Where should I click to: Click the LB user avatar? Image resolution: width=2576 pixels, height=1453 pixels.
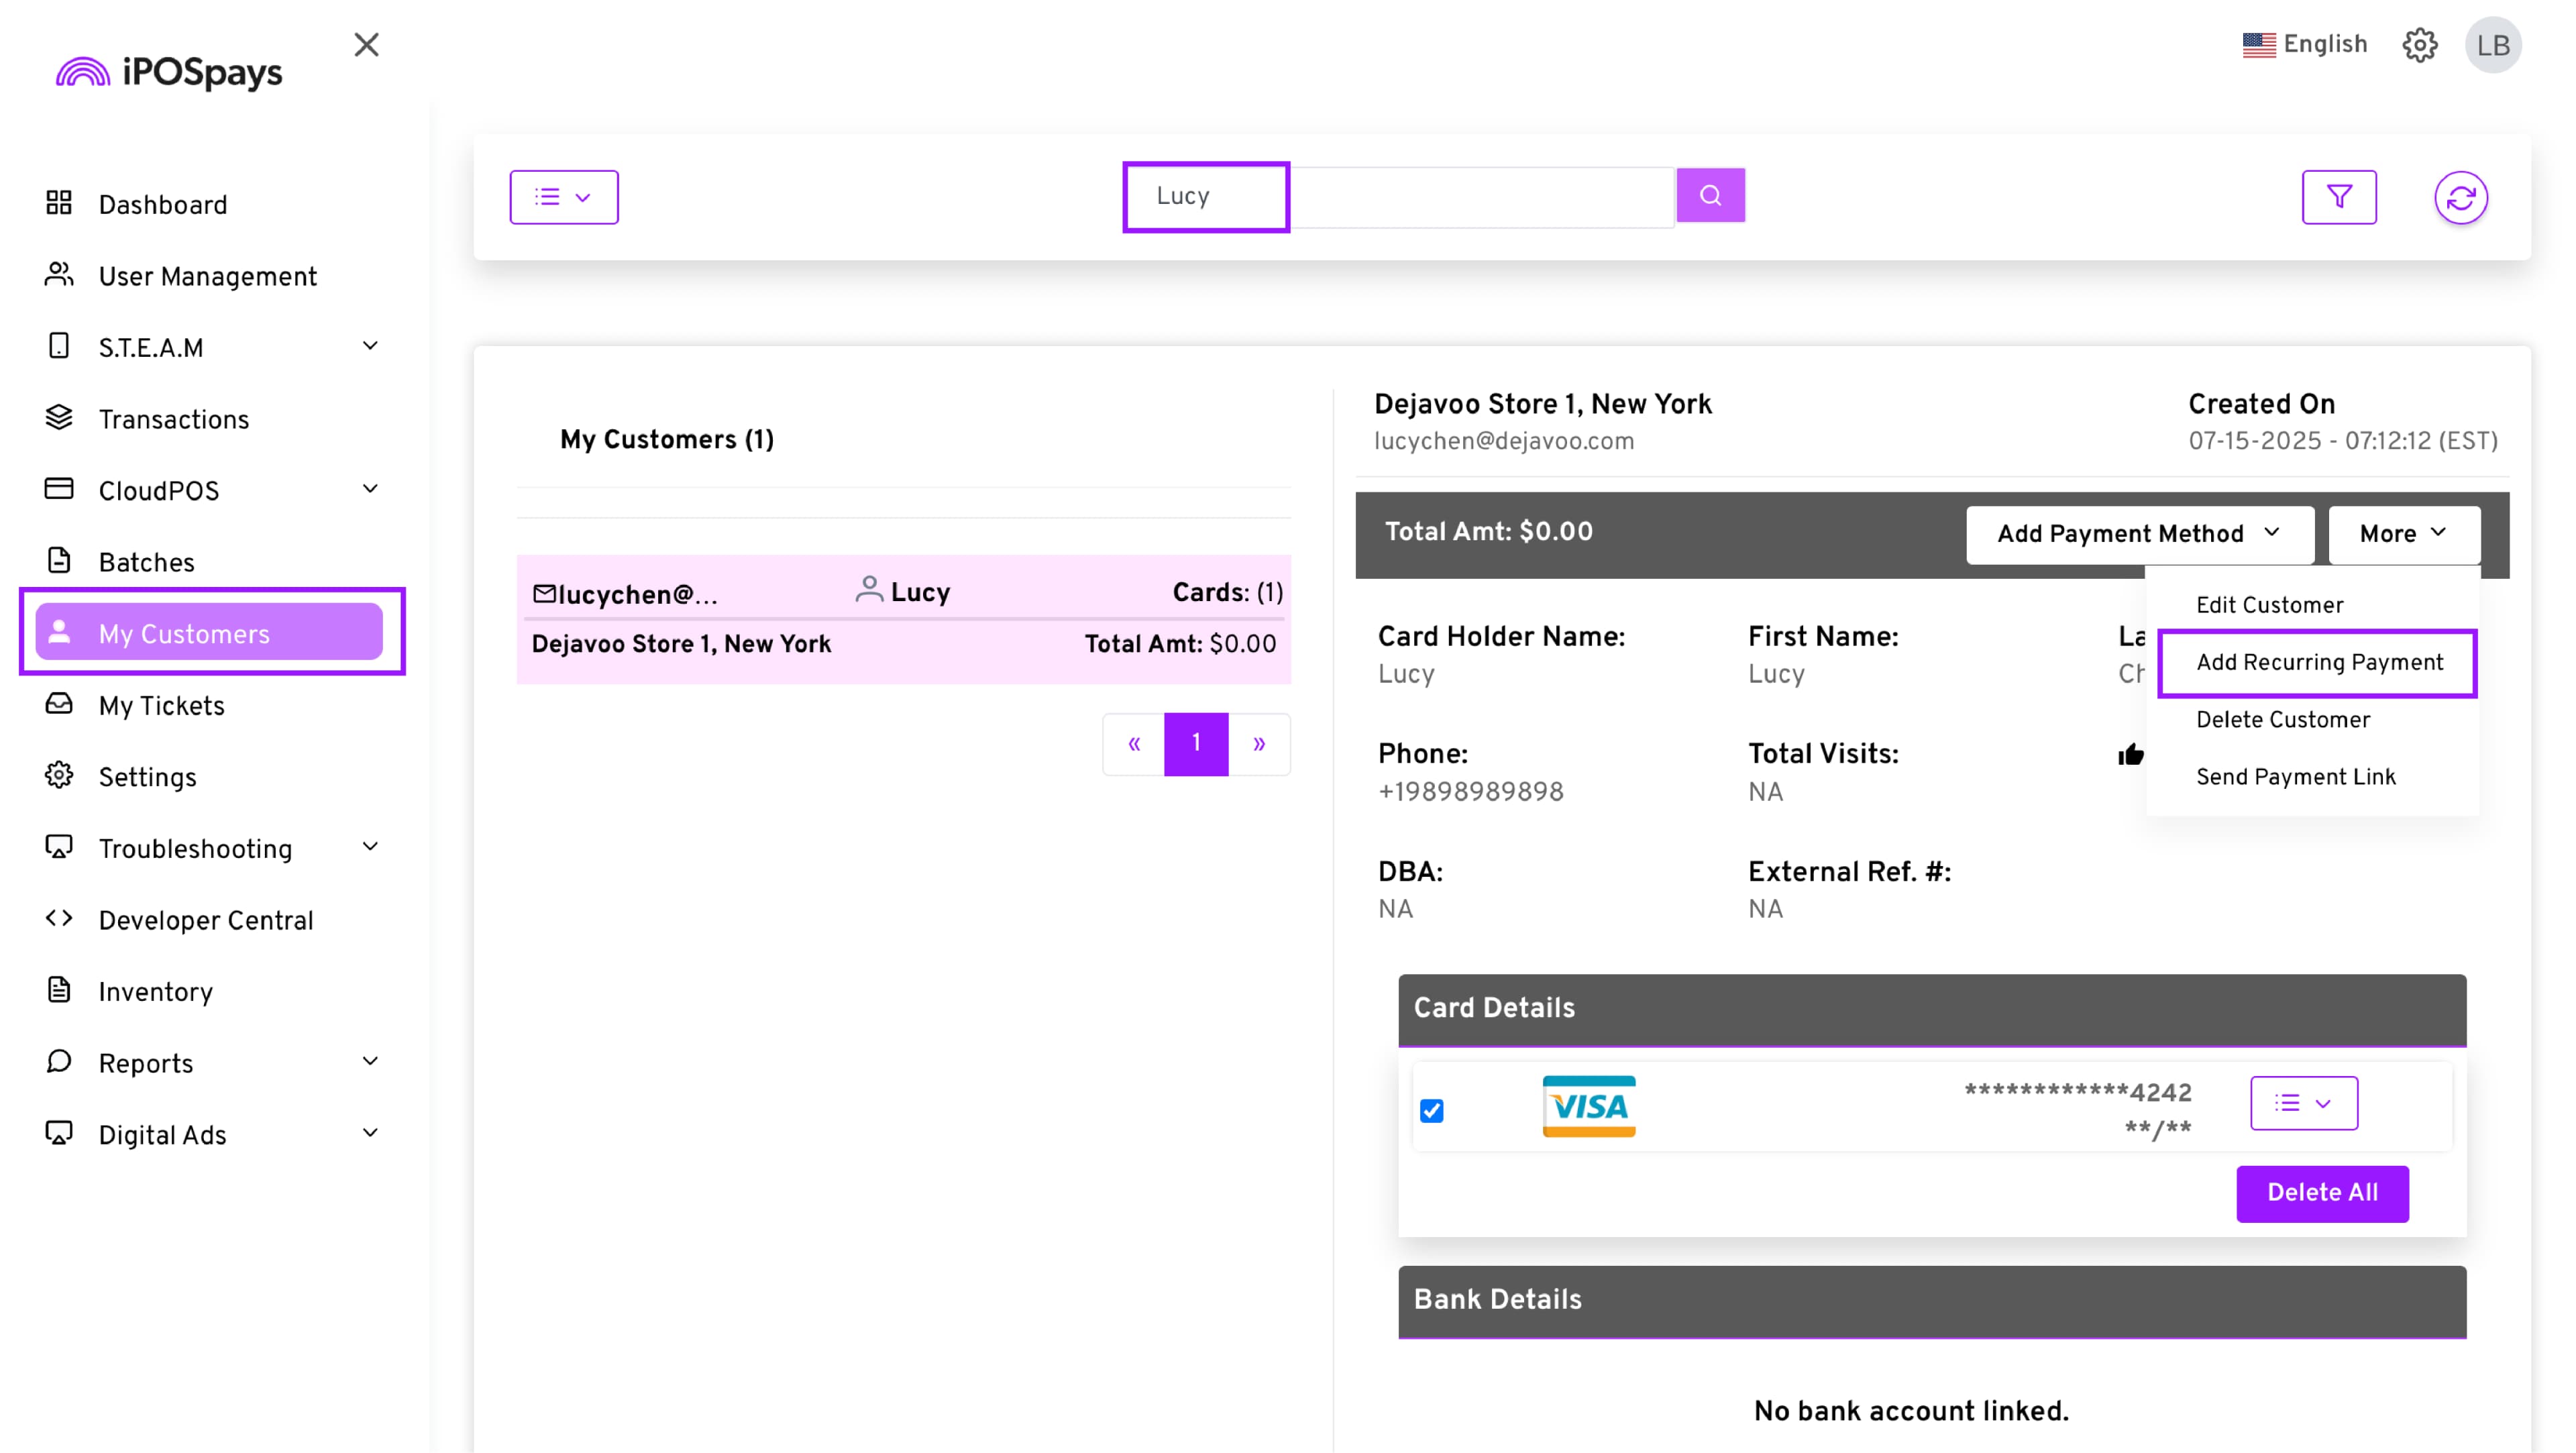tap(2492, 45)
